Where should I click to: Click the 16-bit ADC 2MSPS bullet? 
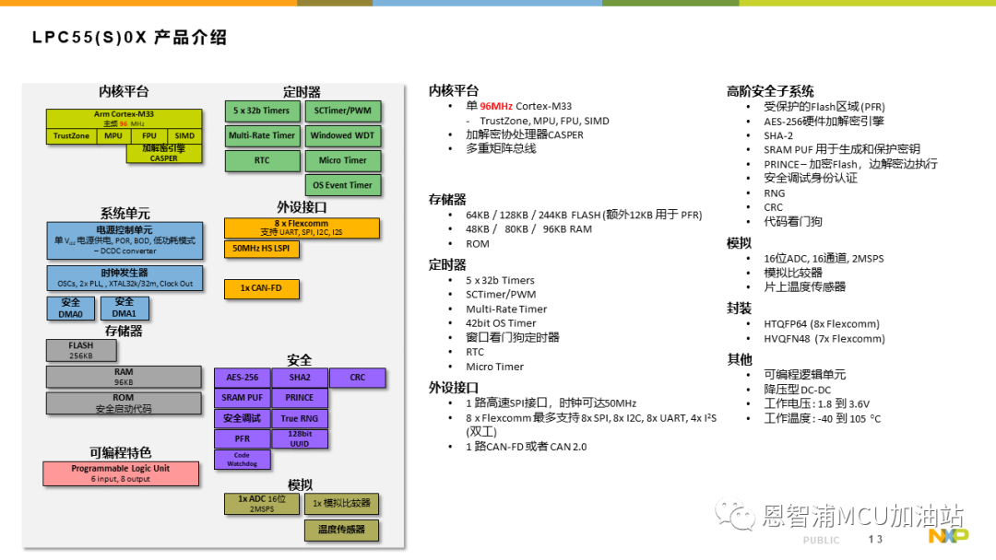point(824,259)
